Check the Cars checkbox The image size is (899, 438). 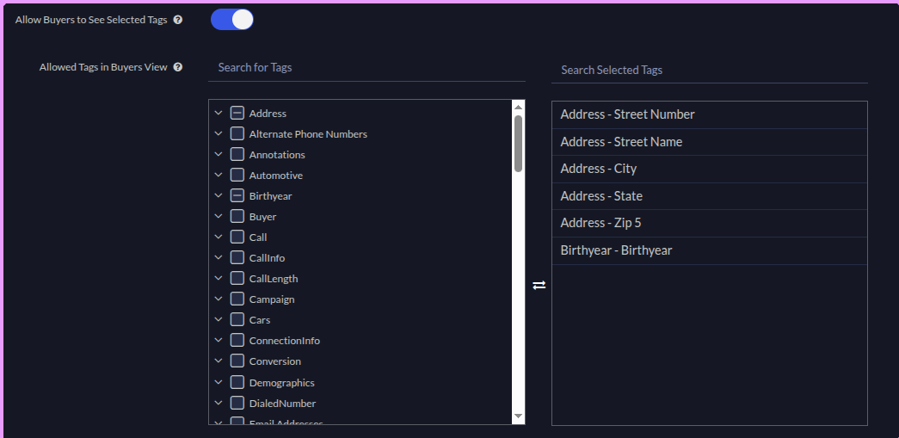tap(237, 319)
